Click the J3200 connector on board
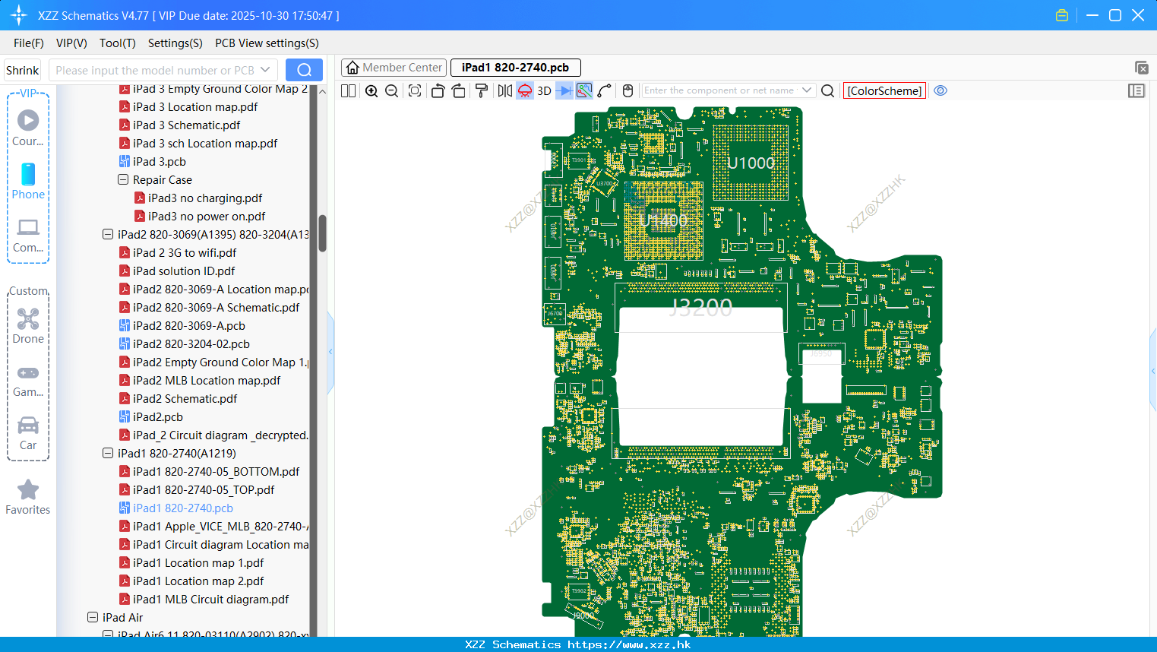The image size is (1157, 652). tap(701, 308)
